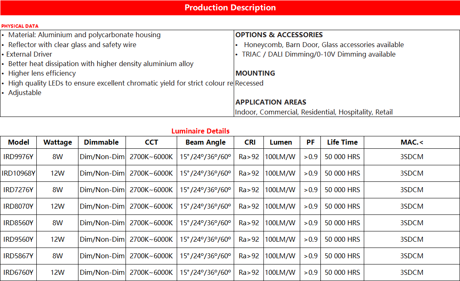Select the wattage cell for IRD8070Y
This screenshot has height=281, width=460.
pyautogui.click(x=57, y=206)
